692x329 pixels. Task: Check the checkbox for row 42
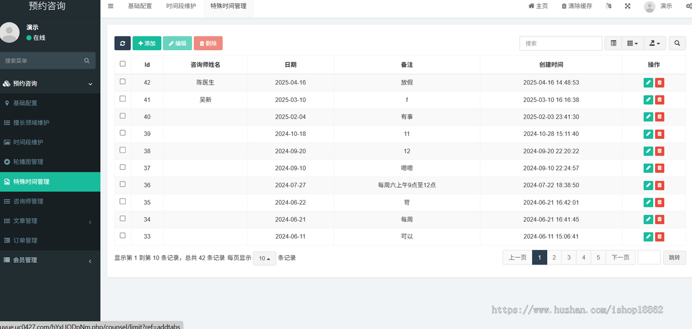(x=122, y=82)
